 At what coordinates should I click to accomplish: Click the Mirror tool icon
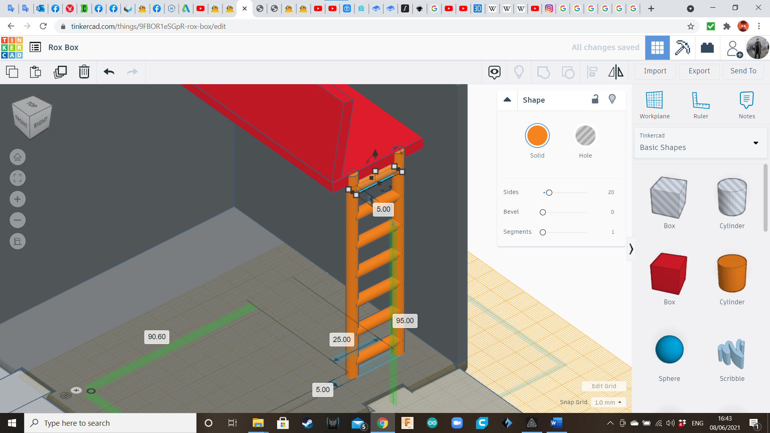coord(616,72)
